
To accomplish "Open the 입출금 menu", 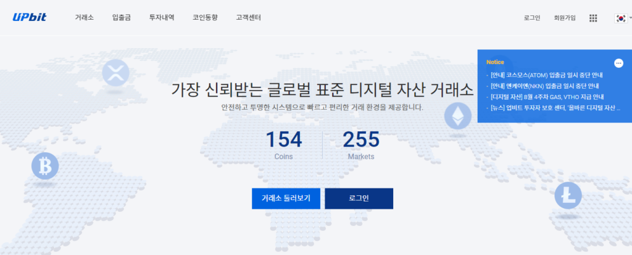I will coord(122,18).
